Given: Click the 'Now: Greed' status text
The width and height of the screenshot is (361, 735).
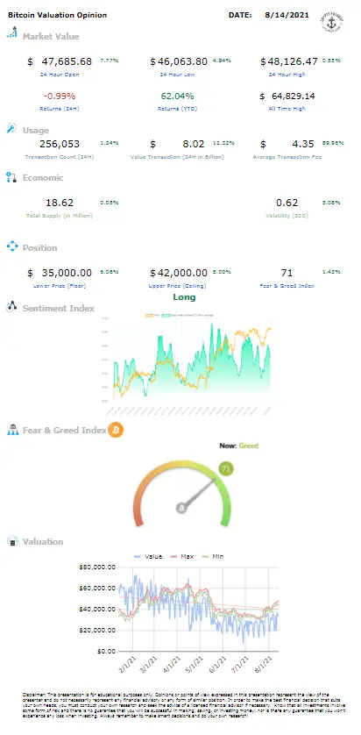Looking at the screenshot, I should pyautogui.click(x=239, y=446).
